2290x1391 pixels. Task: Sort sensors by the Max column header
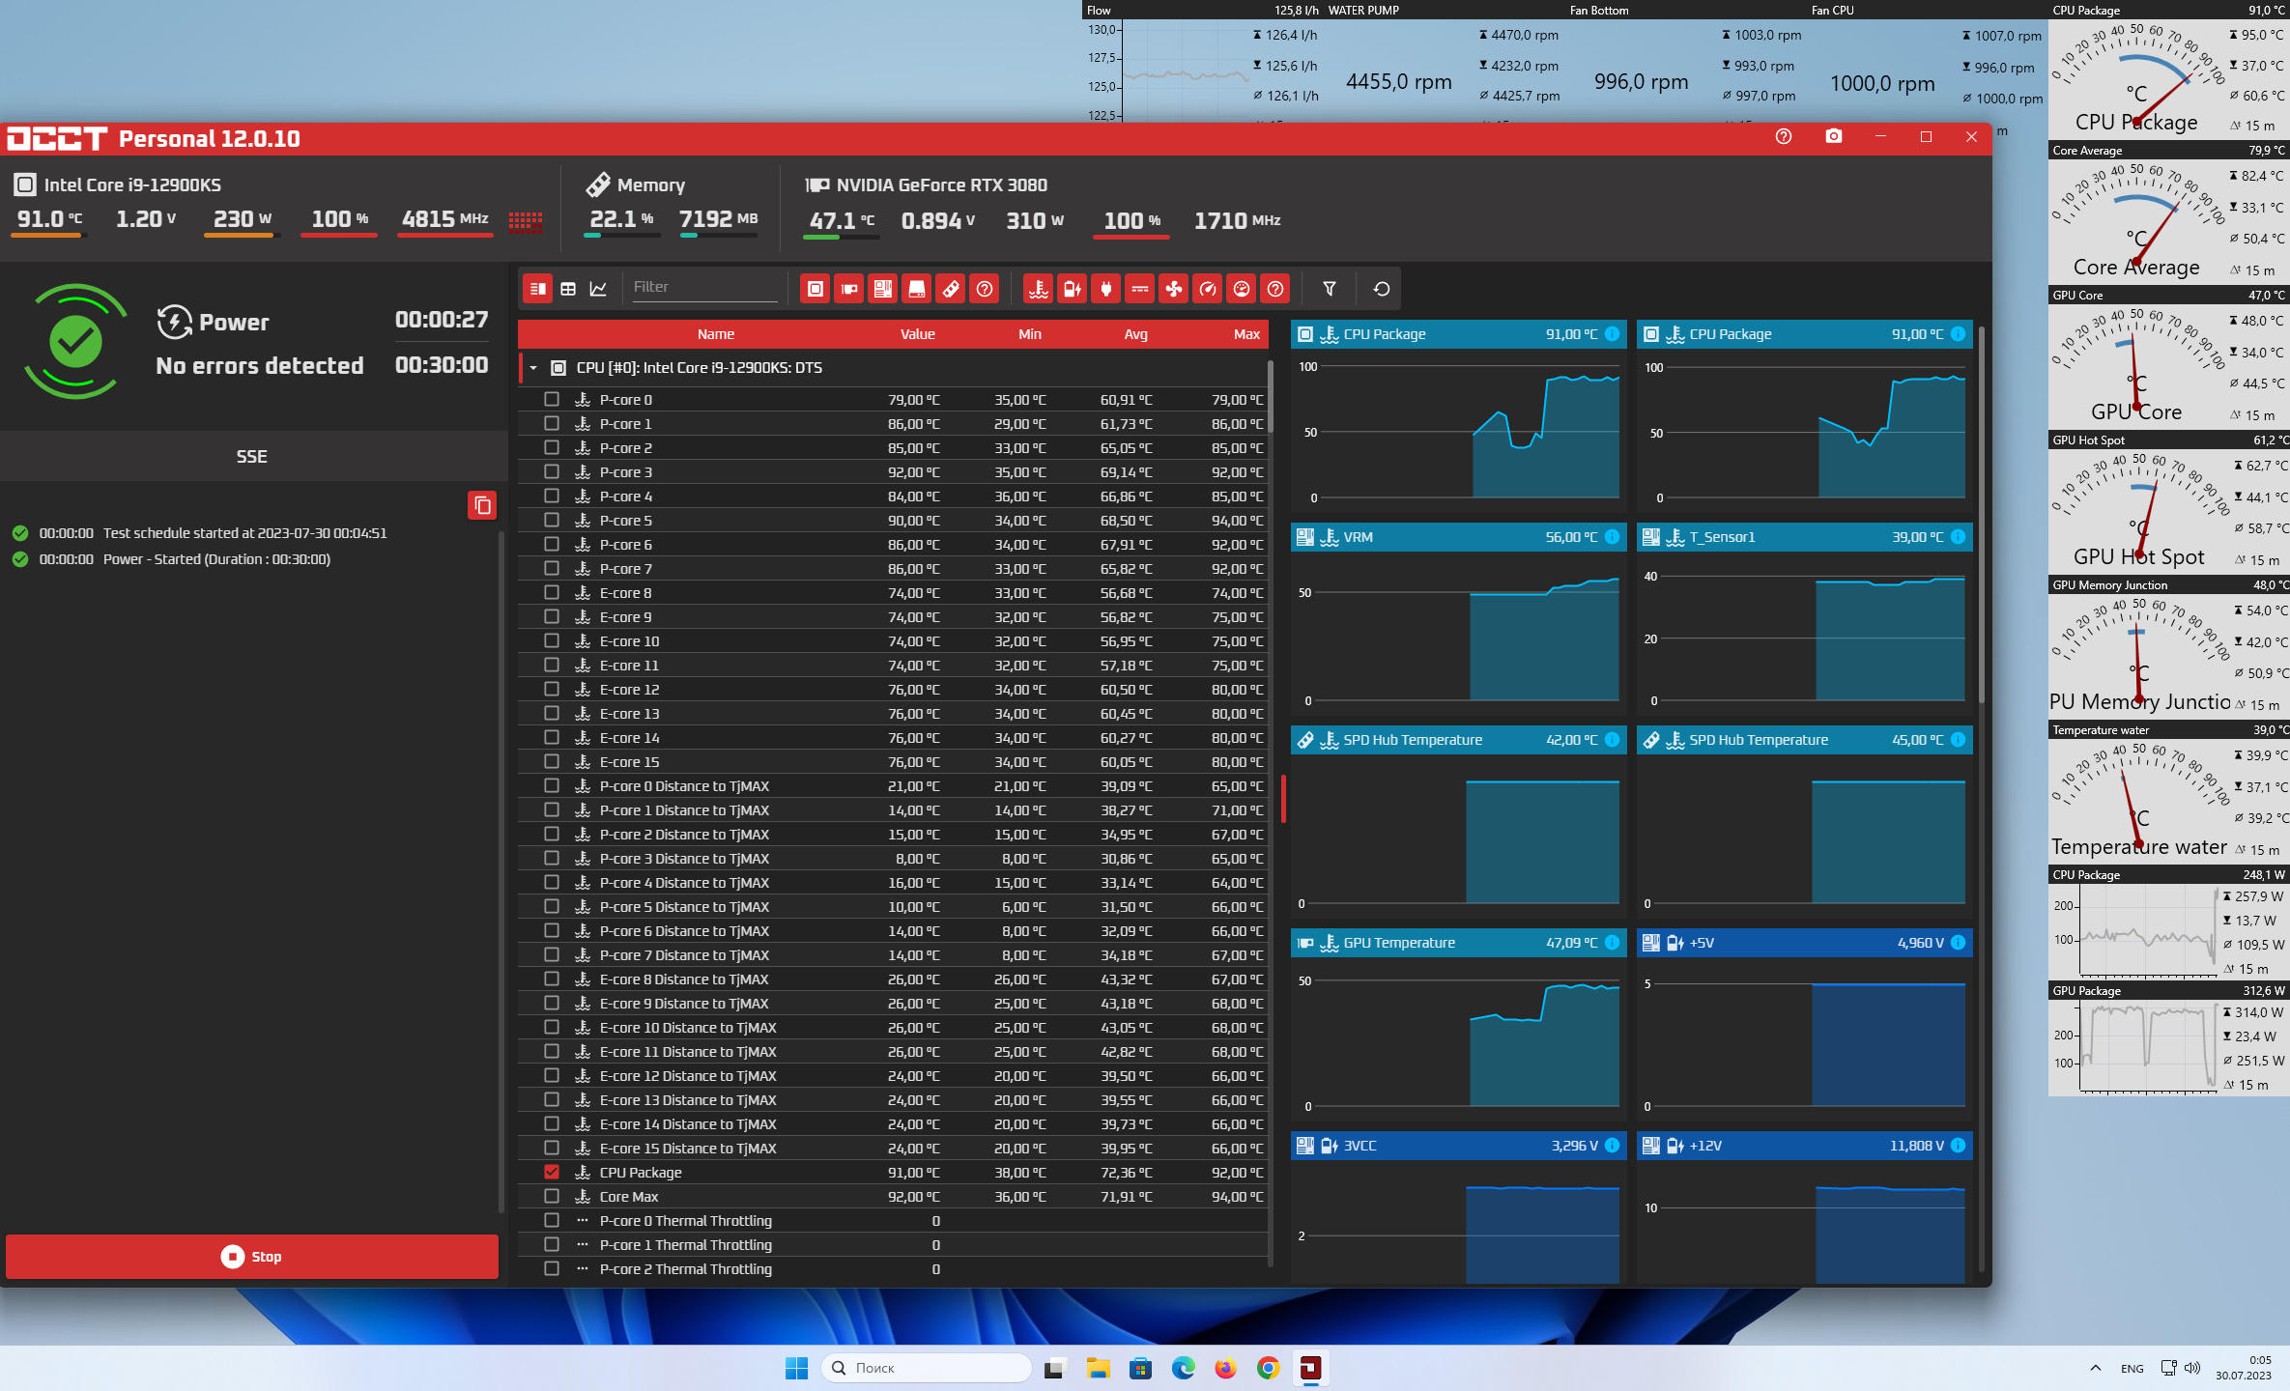pos(1246,334)
